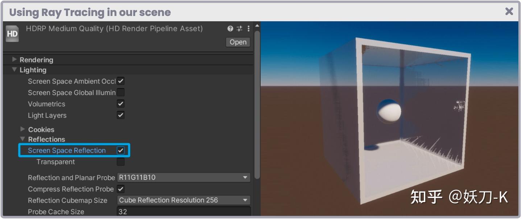Click the HDRP Medium Quality asset title
This screenshot has width=522, height=219.
114,29
